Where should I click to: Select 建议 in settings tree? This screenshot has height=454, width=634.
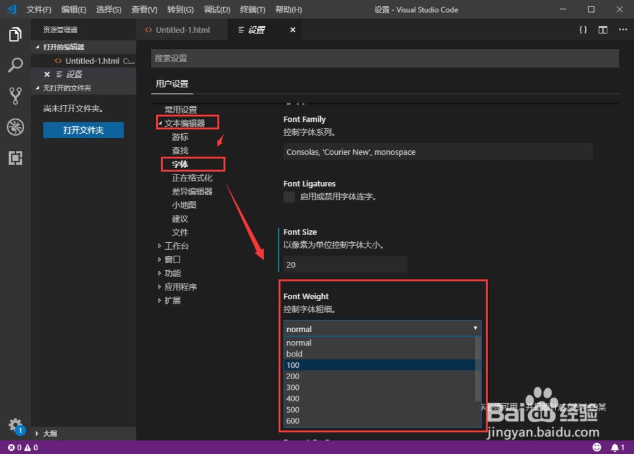180,219
